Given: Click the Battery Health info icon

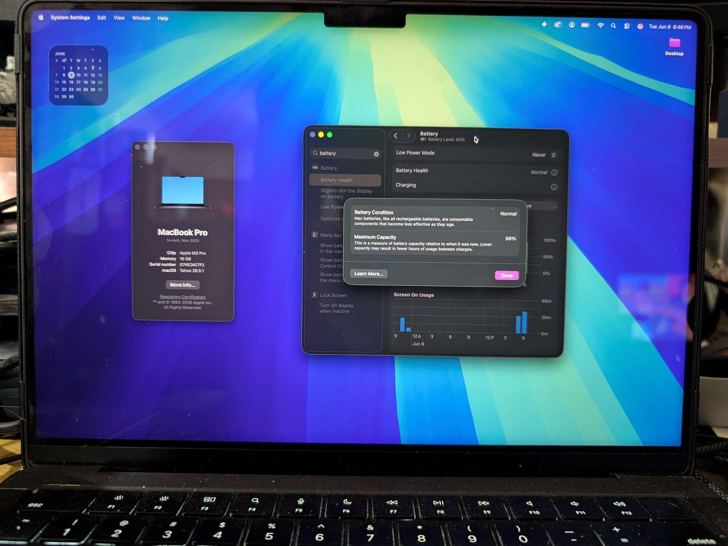Looking at the screenshot, I should [x=554, y=172].
